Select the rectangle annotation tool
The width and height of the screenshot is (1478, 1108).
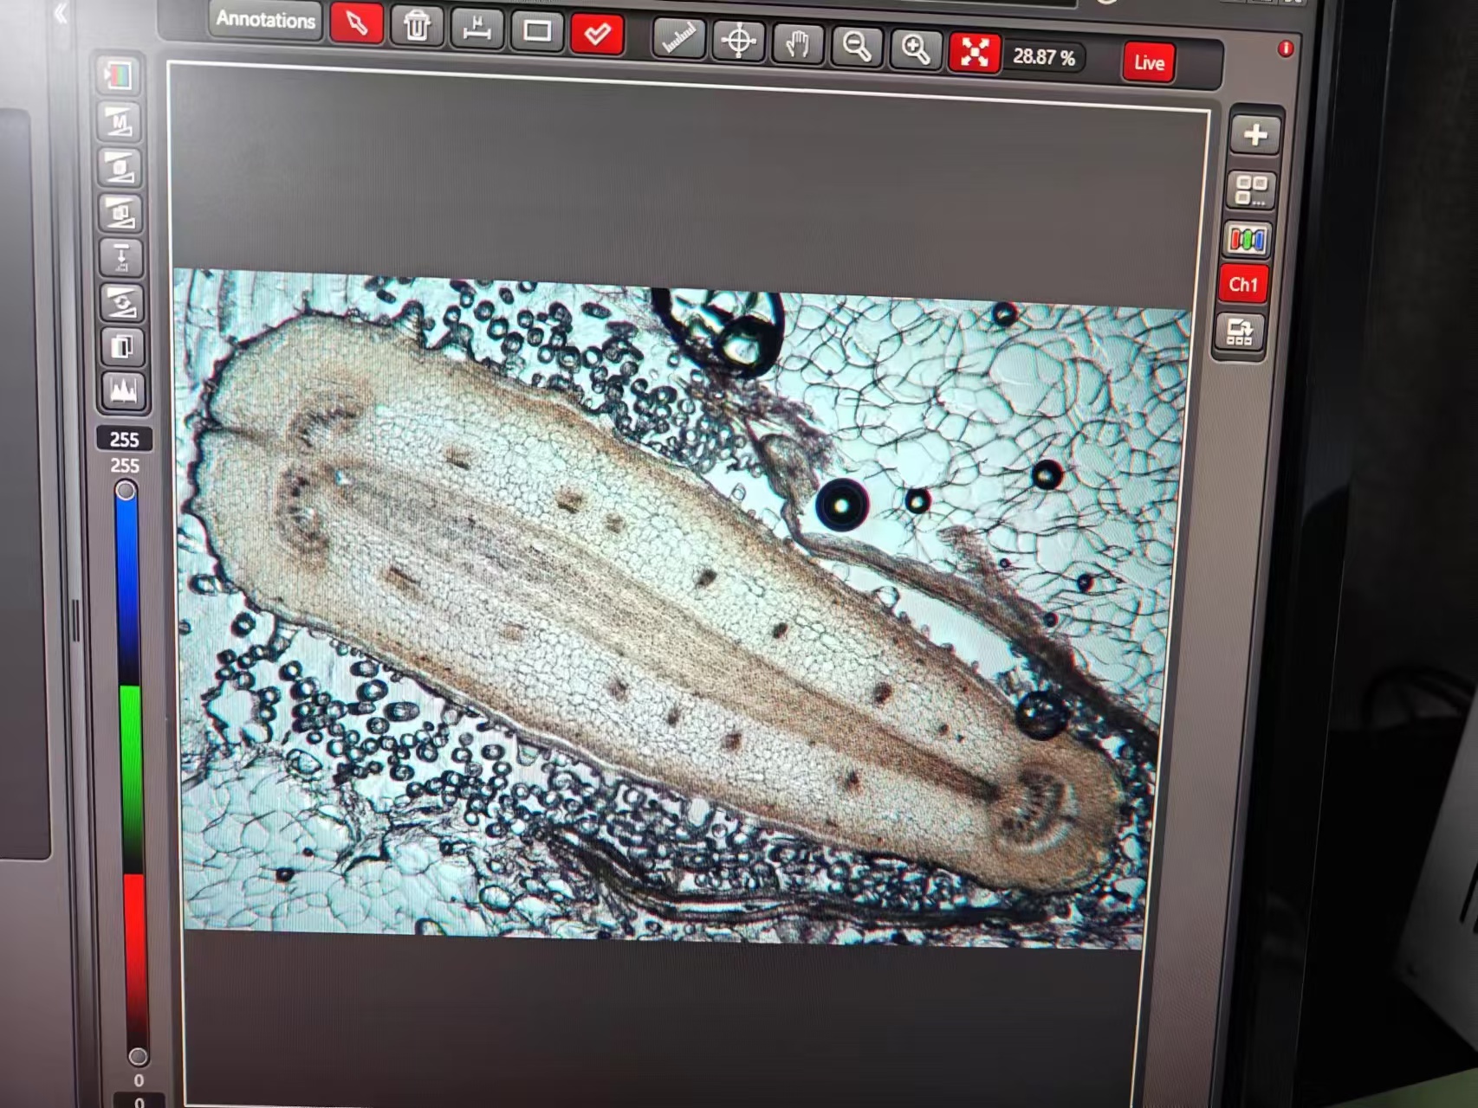pos(537,31)
